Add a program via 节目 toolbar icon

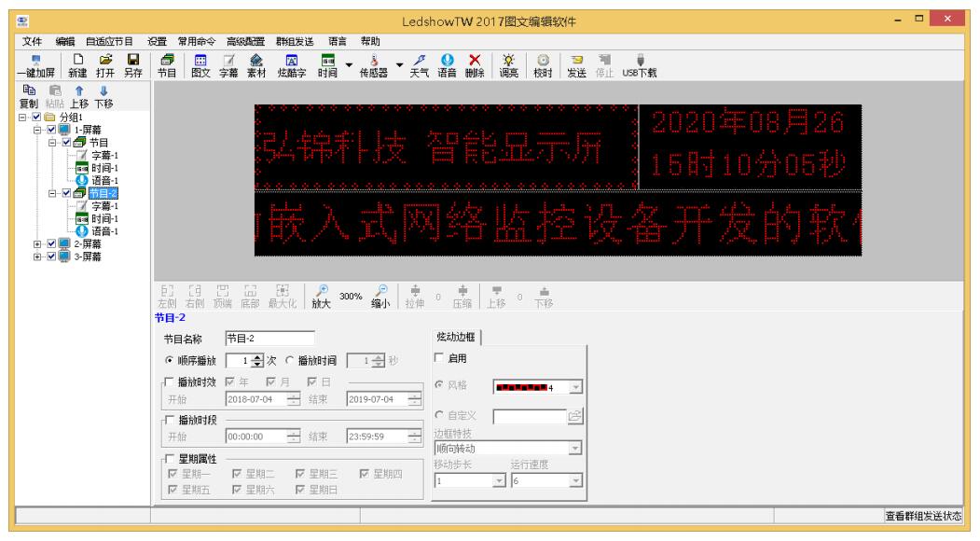(x=166, y=65)
